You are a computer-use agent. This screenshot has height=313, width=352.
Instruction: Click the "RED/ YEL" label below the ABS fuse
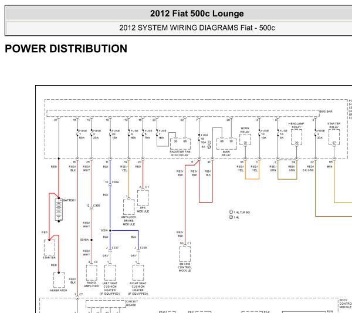click(124, 169)
